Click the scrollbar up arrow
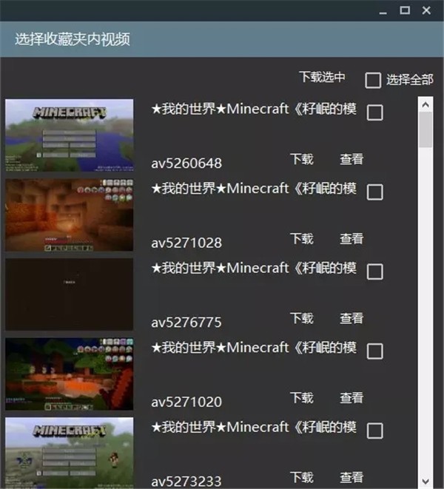Image resolution: width=444 pixels, height=489 pixels. (x=425, y=105)
